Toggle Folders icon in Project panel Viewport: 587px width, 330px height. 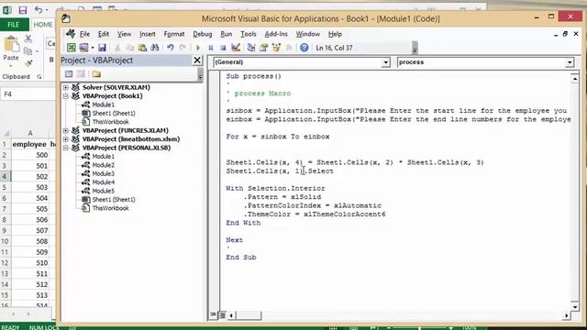tap(96, 73)
